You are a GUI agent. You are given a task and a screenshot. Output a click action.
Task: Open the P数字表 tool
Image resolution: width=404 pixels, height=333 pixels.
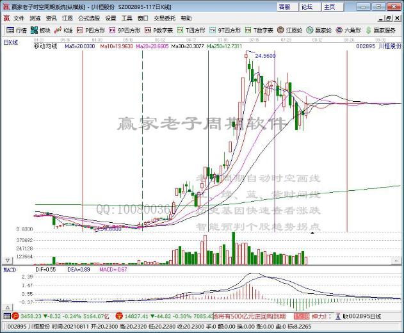coord(159,30)
